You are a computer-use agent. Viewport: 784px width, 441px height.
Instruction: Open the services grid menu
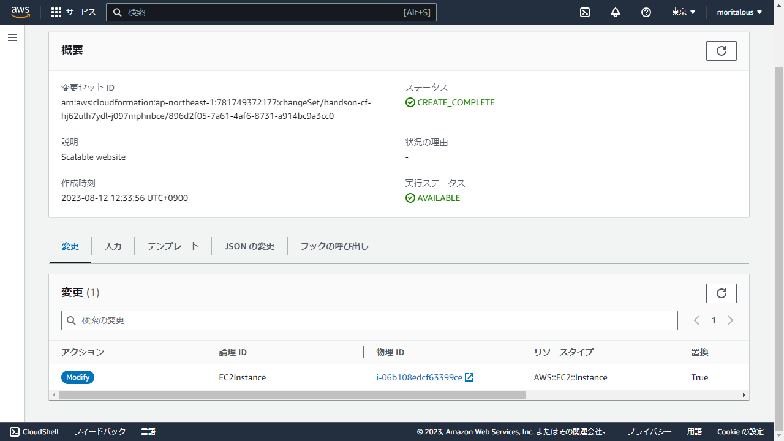[73, 12]
